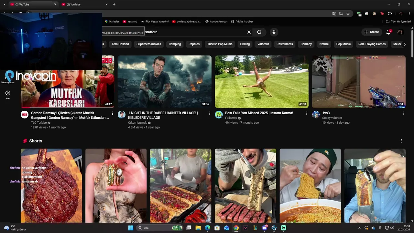Show more category chips with right arrow
This screenshot has height=233, width=414.
click(405, 44)
